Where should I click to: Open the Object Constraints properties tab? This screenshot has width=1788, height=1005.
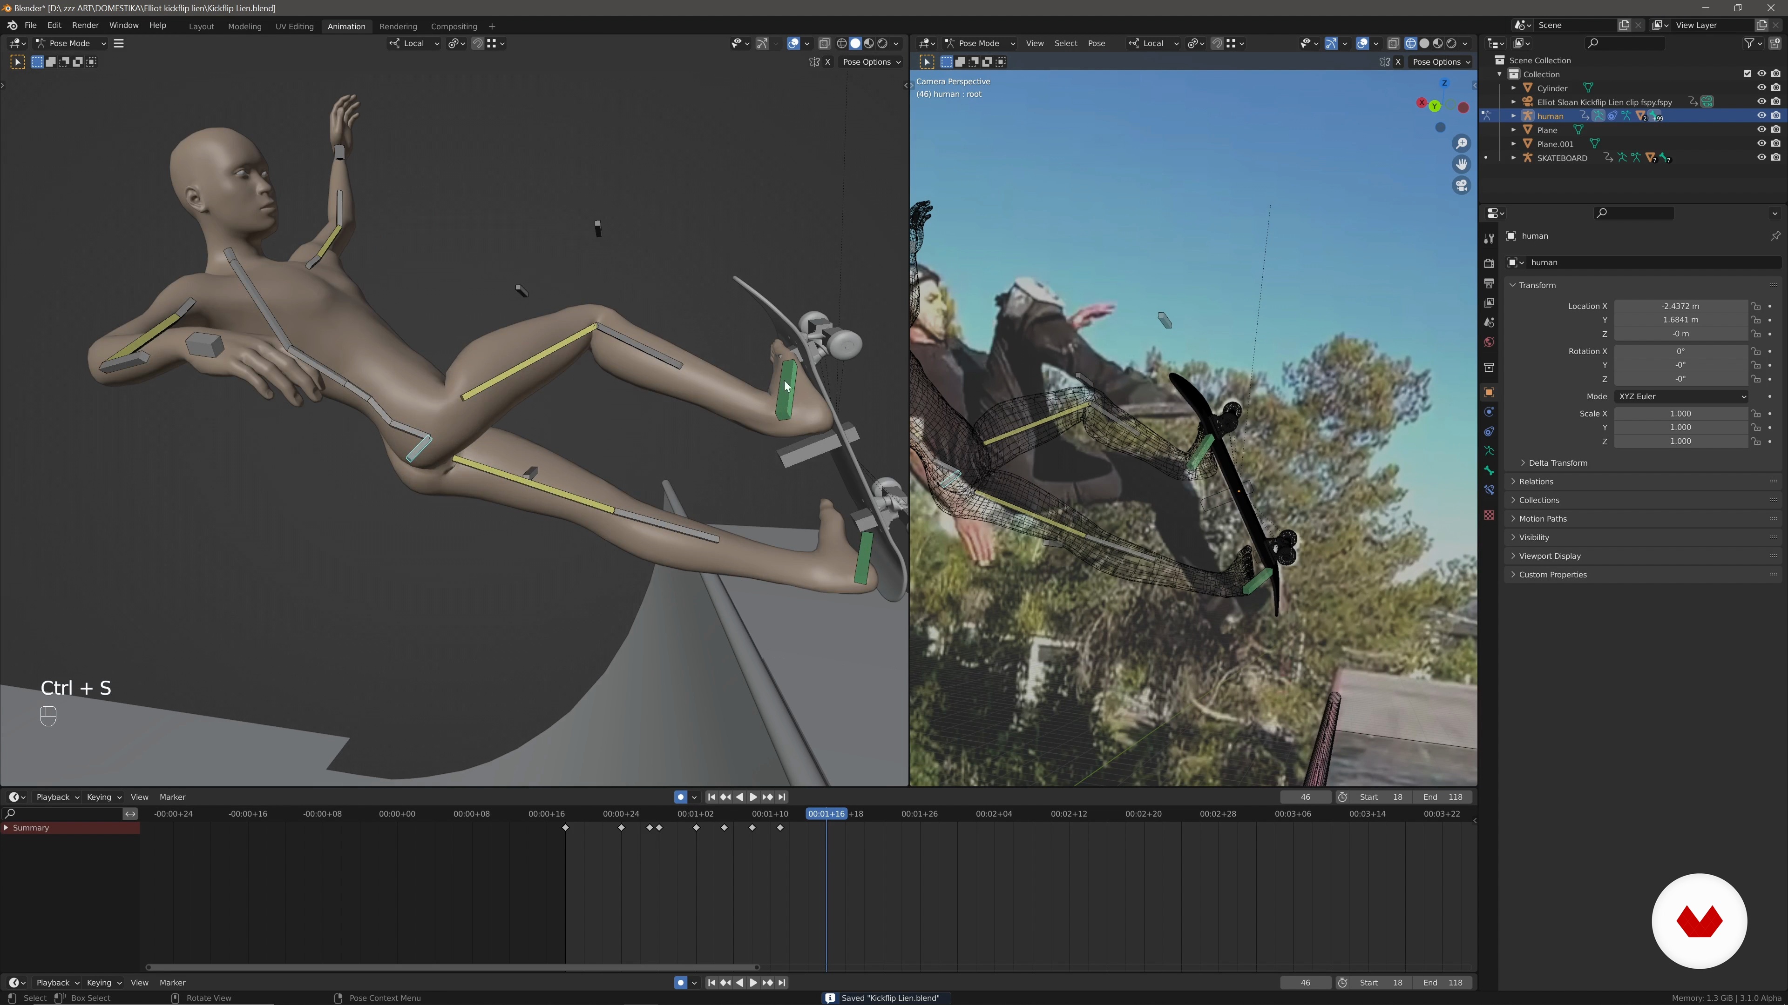tap(1489, 431)
